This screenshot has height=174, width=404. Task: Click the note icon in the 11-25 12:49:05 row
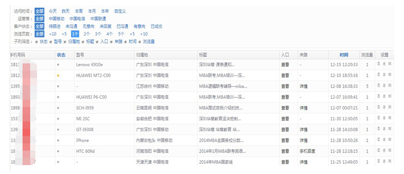[x=384, y=162]
